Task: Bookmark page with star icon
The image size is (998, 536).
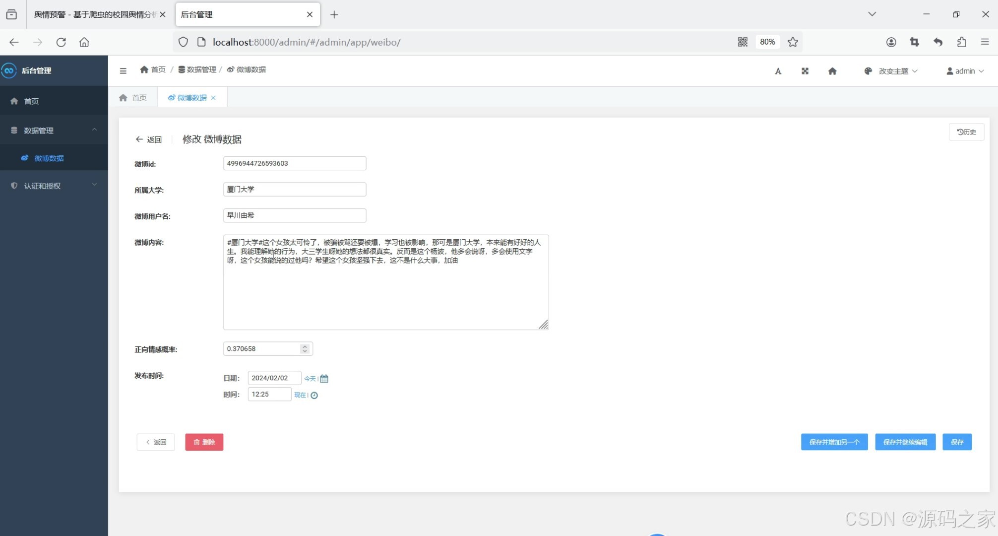Action: pyautogui.click(x=793, y=42)
